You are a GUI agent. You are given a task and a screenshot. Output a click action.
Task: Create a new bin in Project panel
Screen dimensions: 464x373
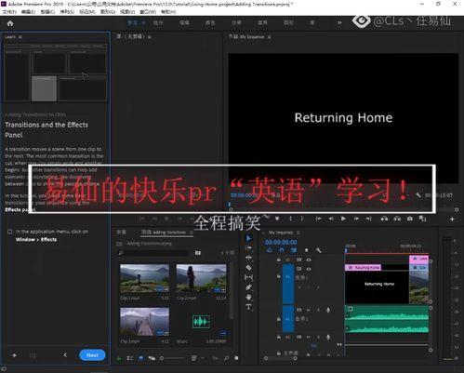[236, 358]
